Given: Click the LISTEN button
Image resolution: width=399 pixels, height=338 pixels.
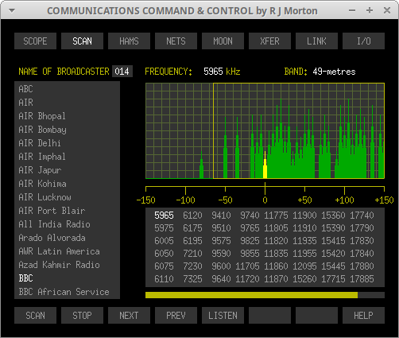Looking at the screenshot, I should coord(223,316).
